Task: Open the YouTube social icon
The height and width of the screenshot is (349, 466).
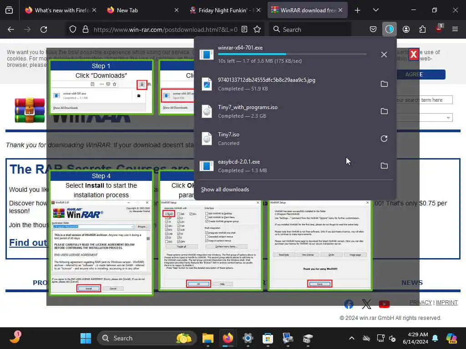Action: pyautogui.click(x=384, y=304)
